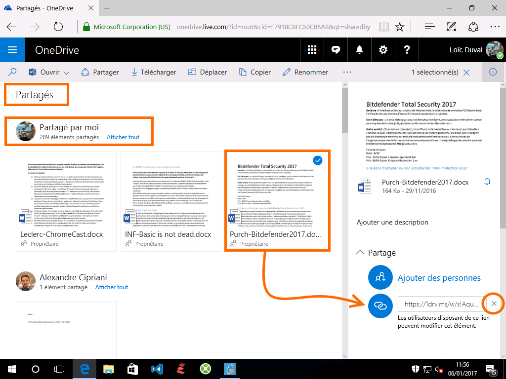Click the add people circle icon
The image size is (506, 379).
click(x=380, y=277)
